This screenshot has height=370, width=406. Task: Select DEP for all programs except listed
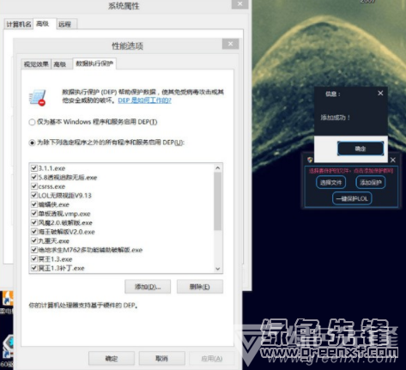32,143
